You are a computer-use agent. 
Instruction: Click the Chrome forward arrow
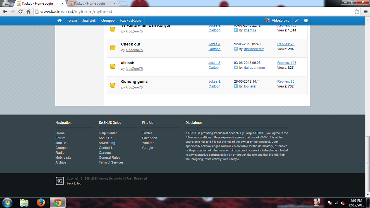coord(12,12)
